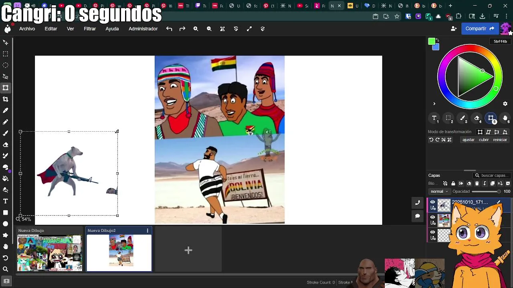Open the Ayuda menu

coord(112,29)
